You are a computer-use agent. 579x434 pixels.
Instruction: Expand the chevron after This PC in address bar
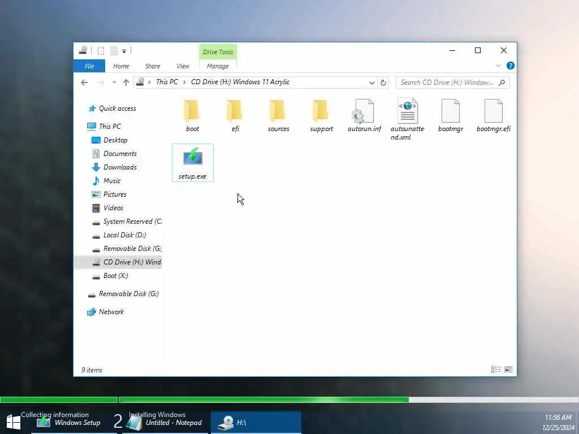coord(184,83)
